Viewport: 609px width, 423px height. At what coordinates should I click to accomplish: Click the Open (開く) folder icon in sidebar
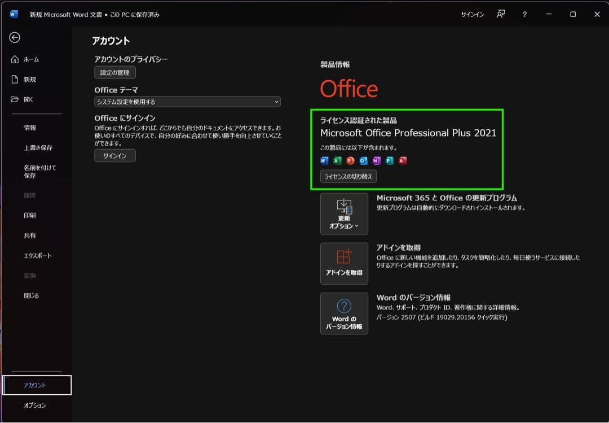click(15, 99)
